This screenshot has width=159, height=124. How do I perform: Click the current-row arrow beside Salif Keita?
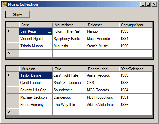9,31
